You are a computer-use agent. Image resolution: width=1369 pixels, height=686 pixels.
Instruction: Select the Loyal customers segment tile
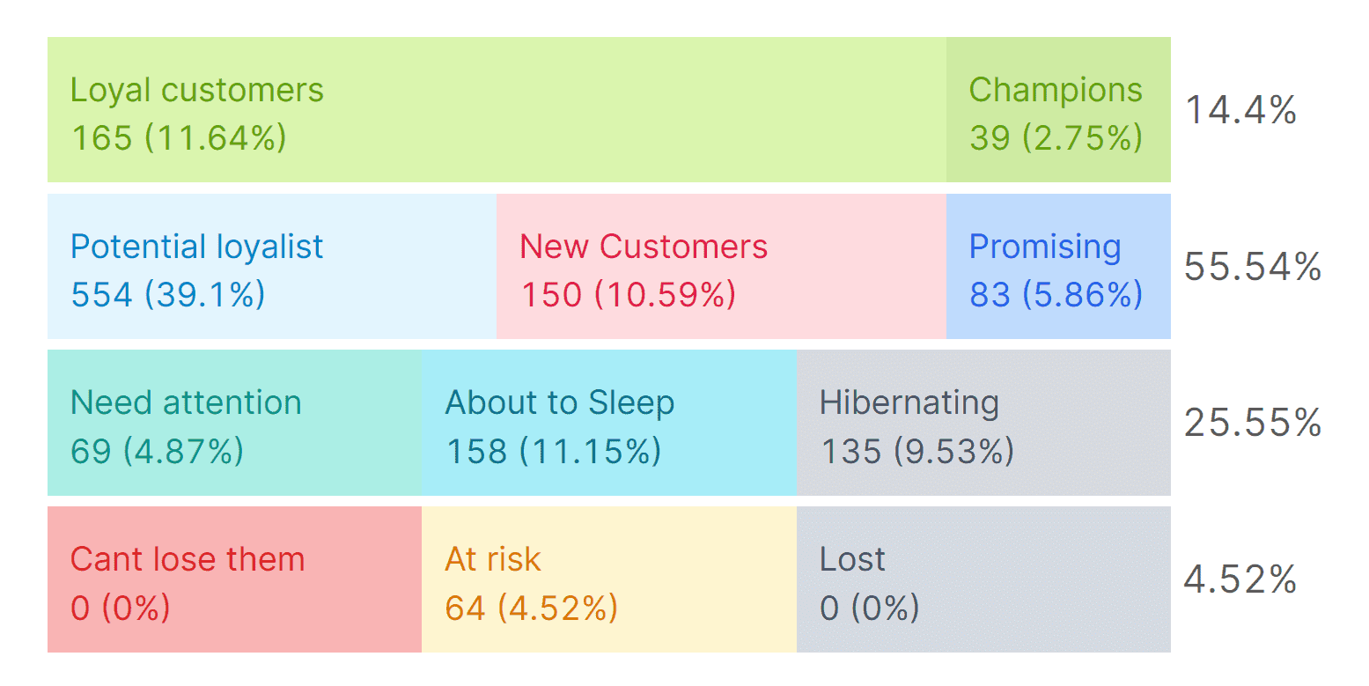coord(497,110)
